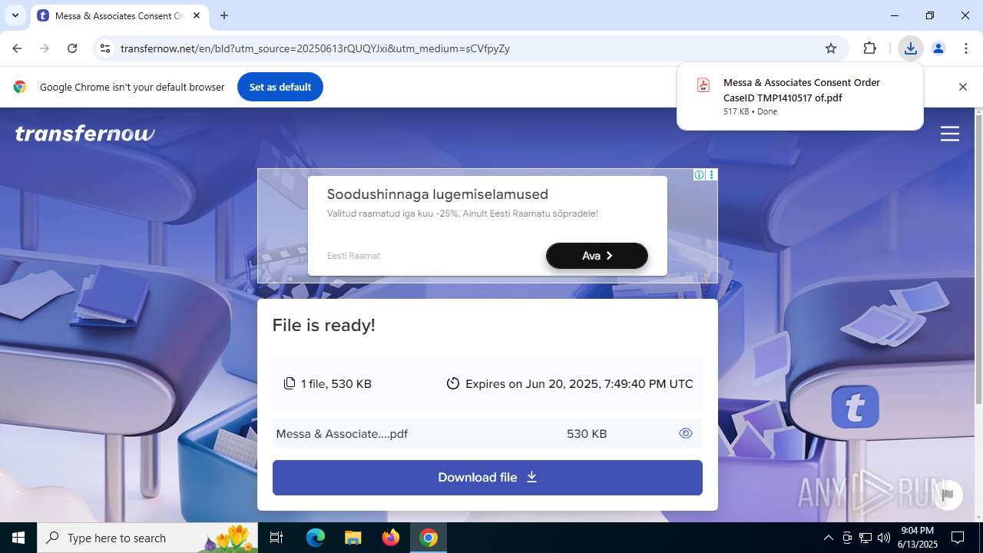Open the tab search dropdown arrow

15,15
